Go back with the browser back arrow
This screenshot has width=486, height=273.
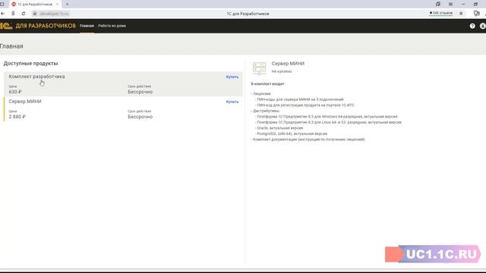coord(3,14)
